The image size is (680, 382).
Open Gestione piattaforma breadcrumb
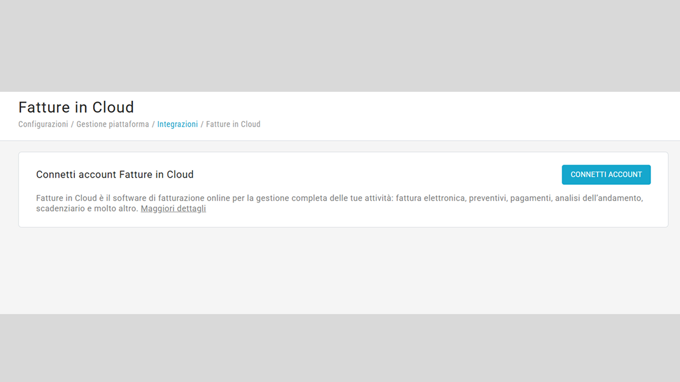[113, 124]
